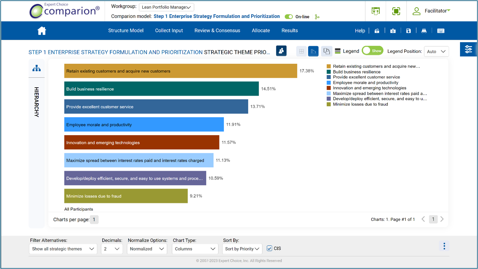Image resolution: width=478 pixels, height=269 pixels.
Task: Open the Step 1 Enterprise Strategy model link
Action: (x=217, y=16)
